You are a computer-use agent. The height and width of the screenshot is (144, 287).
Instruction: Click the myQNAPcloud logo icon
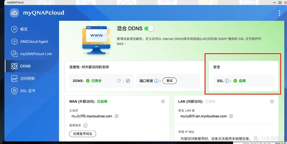tap(14, 13)
